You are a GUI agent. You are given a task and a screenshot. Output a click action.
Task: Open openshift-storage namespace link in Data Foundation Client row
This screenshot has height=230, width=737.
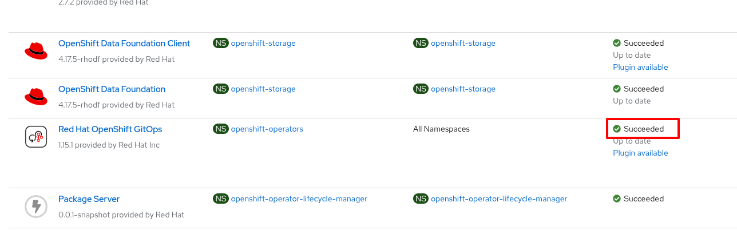pos(263,43)
